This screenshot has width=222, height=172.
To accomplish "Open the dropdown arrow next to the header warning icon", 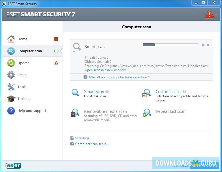I will (x=216, y=15).
